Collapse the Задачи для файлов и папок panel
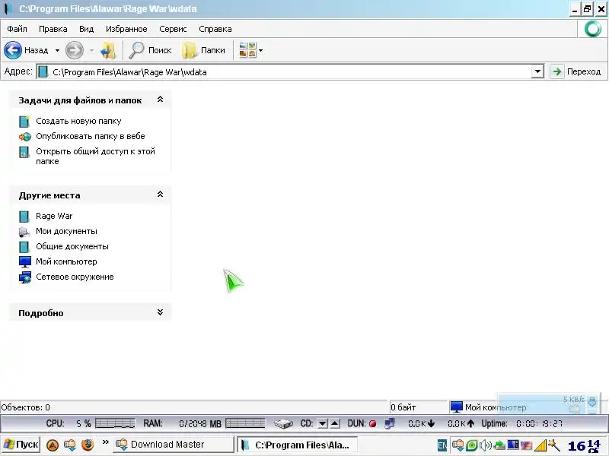Screen dimensions: 609x456 [x=160, y=100]
